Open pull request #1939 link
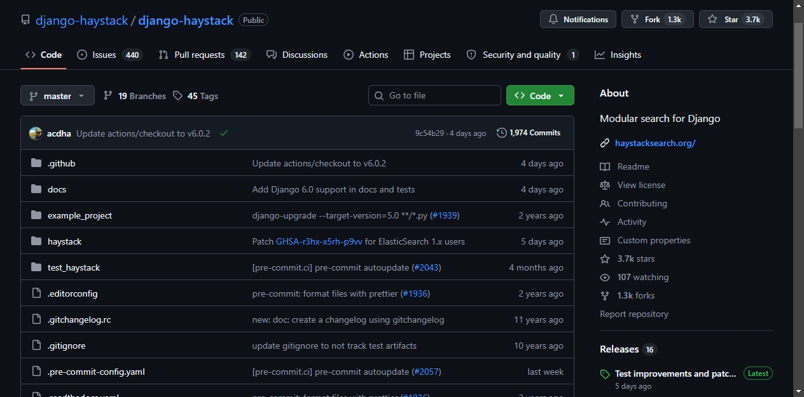Viewport: 804px width, 397px height. (x=445, y=215)
